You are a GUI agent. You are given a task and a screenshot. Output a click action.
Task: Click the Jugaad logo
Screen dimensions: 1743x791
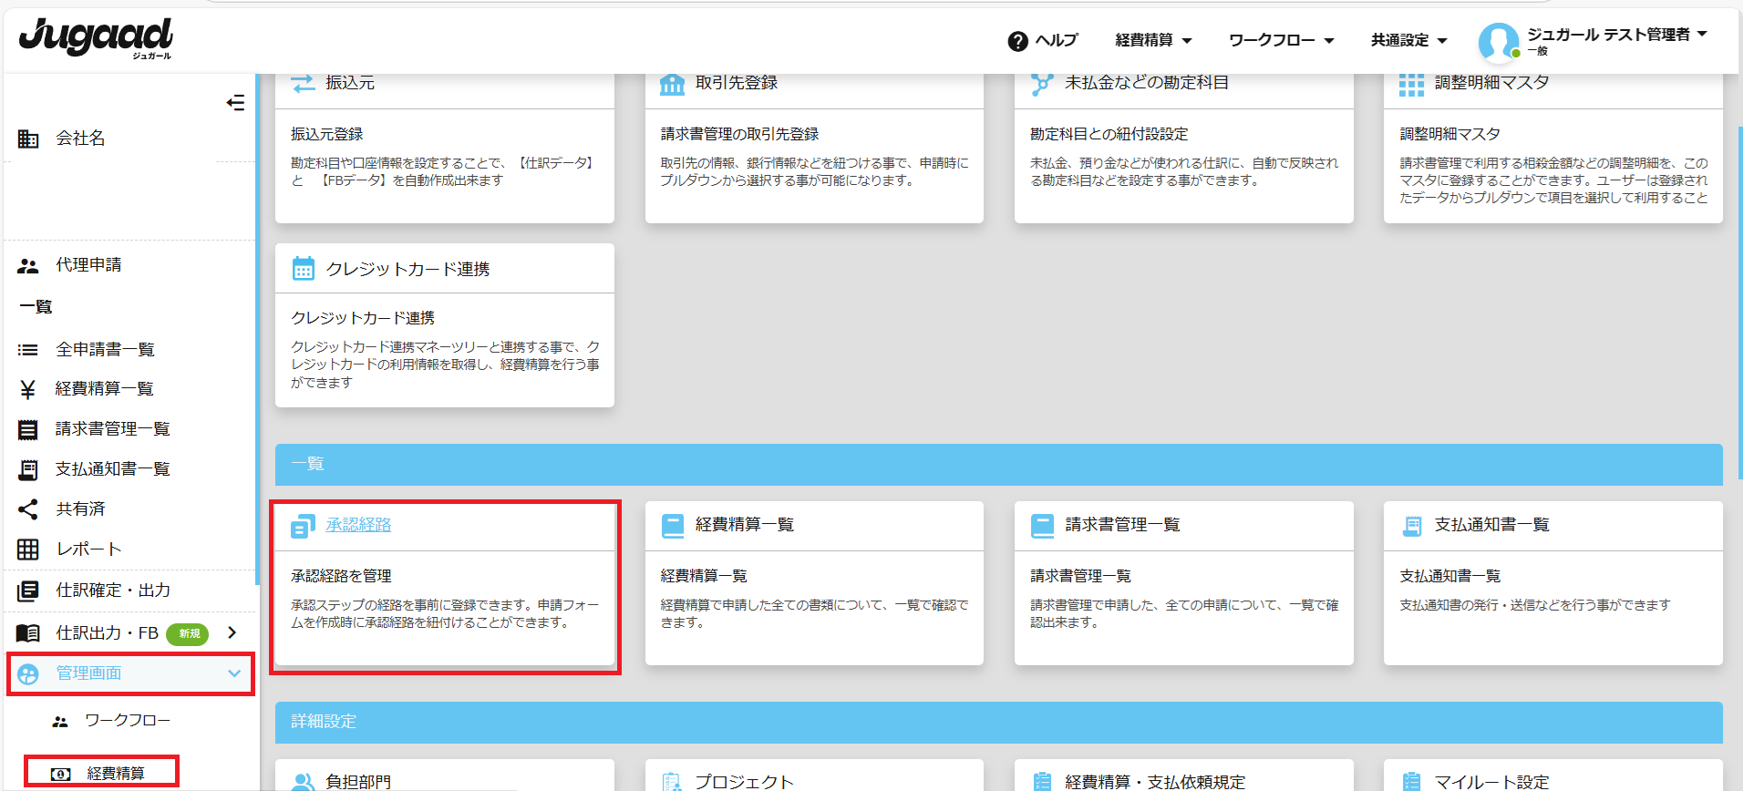pyautogui.click(x=96, y=38)
